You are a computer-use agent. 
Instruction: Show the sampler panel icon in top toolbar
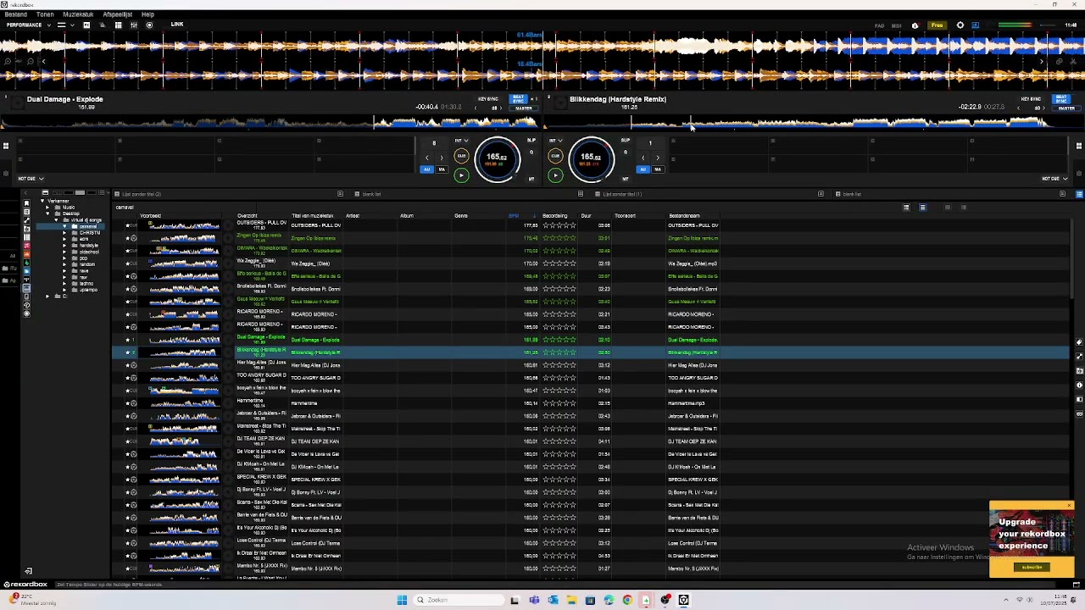(118, 25)
